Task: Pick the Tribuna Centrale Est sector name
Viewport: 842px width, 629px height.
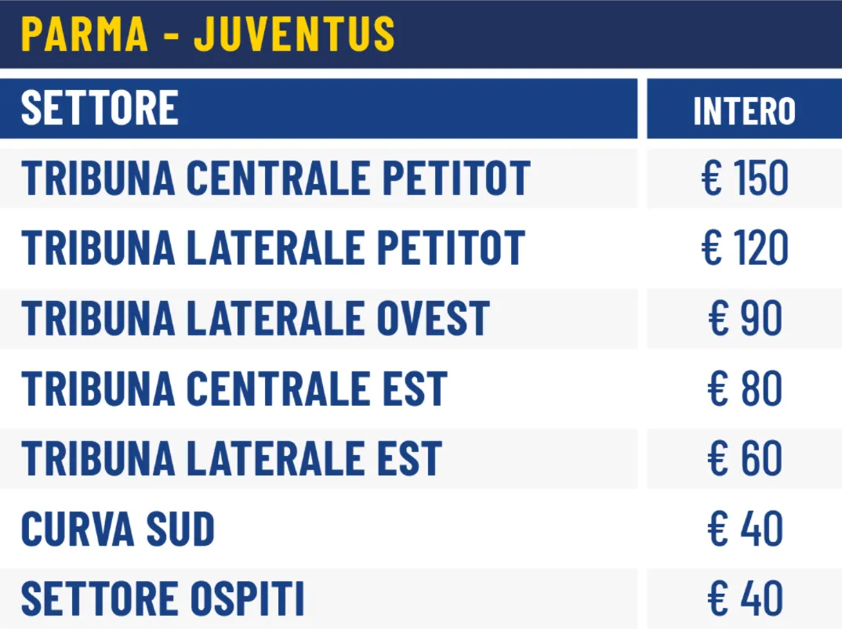Action: click(x=234, y=389)
